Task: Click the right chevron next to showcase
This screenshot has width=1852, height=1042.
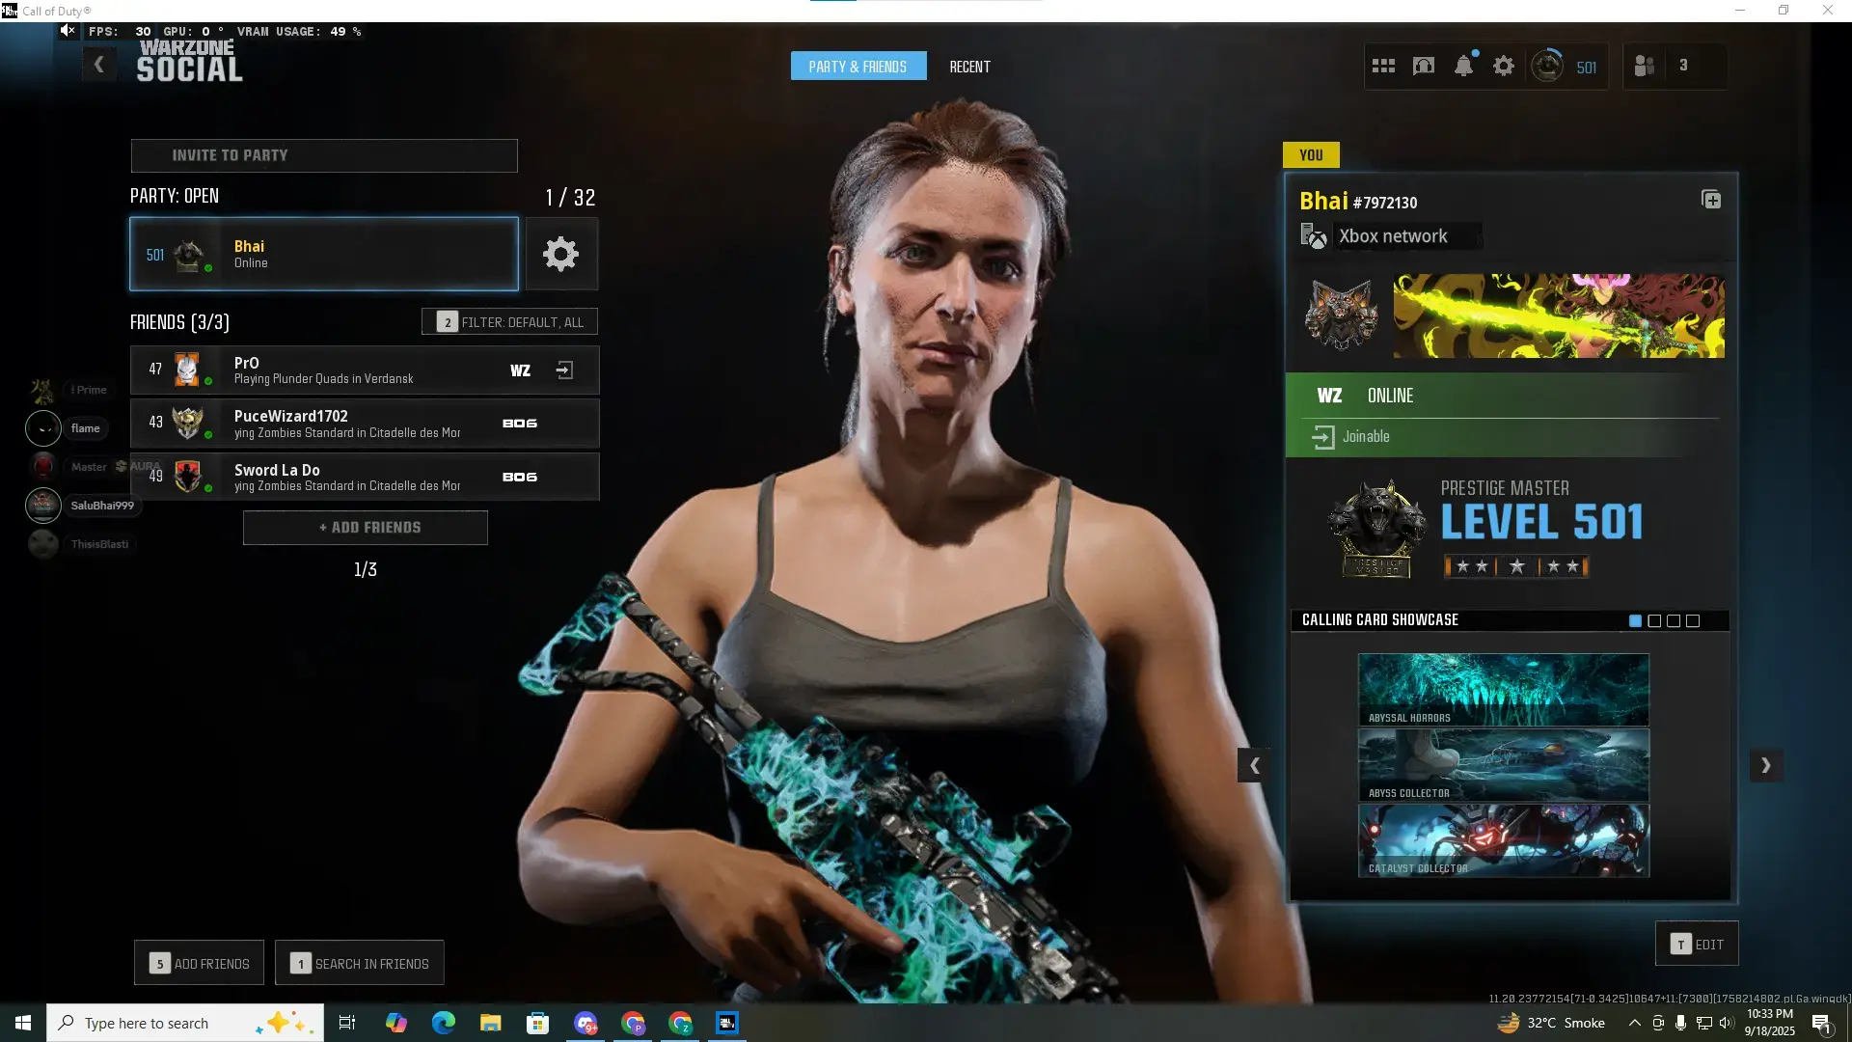Action: [x=1766, y=766]
